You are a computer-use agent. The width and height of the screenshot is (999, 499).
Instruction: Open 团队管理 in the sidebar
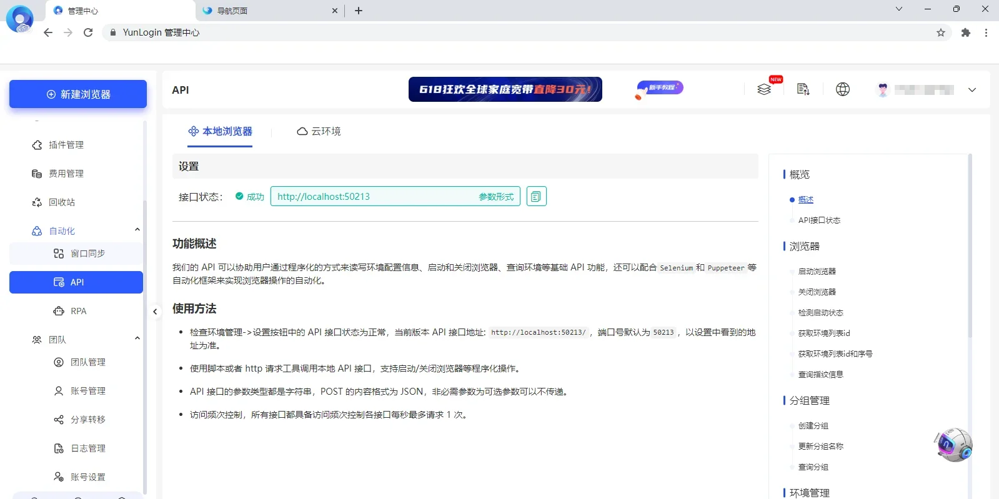pyautogui.click(x=87, y=362)
